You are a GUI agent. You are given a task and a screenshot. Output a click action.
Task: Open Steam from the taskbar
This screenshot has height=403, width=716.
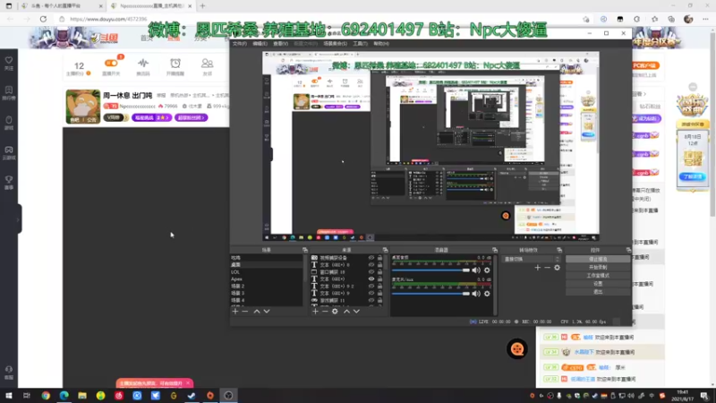click(192, 396)
